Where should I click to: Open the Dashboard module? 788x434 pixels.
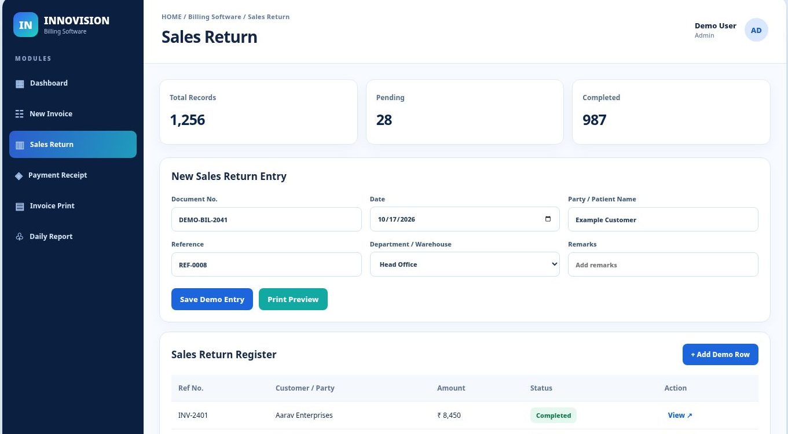click(x=73, y=83)
